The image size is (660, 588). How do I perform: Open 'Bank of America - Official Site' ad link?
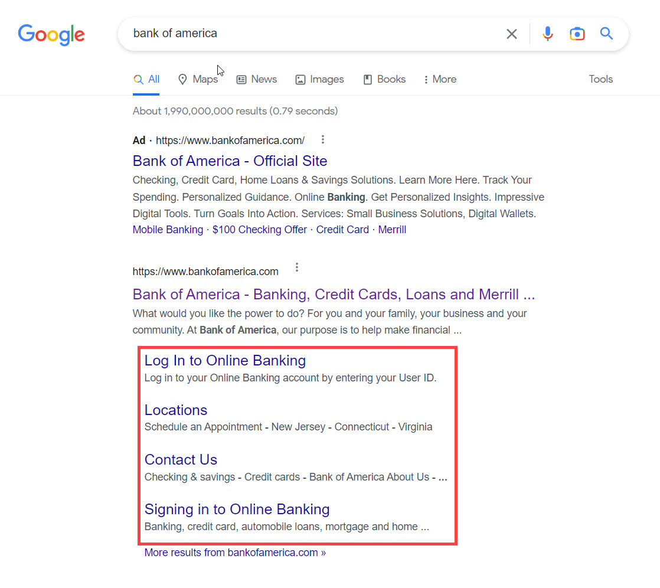(230, 161)
